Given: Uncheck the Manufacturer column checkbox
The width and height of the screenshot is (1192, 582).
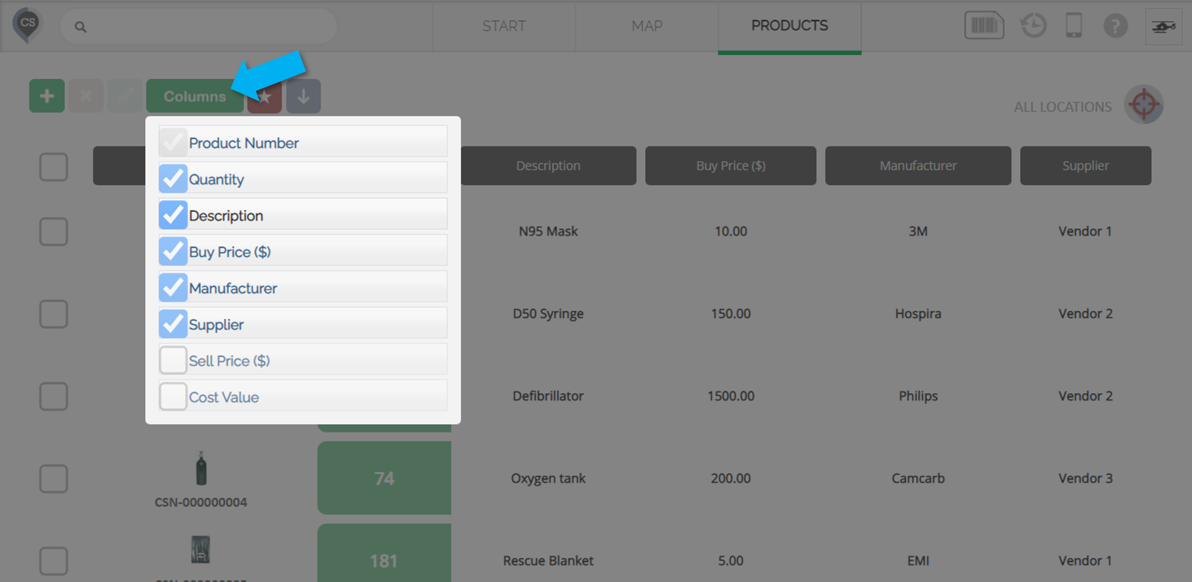Looking at the screenshot, I should (173, 288).
